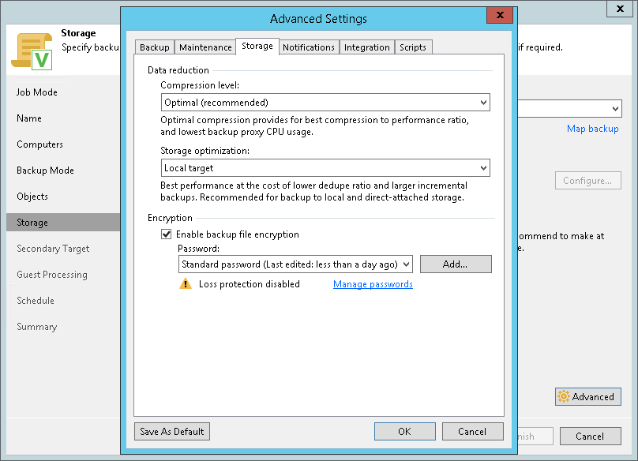Close the Advanced Settings dialog
Screen dimensions: 638x461
(499, 16)
